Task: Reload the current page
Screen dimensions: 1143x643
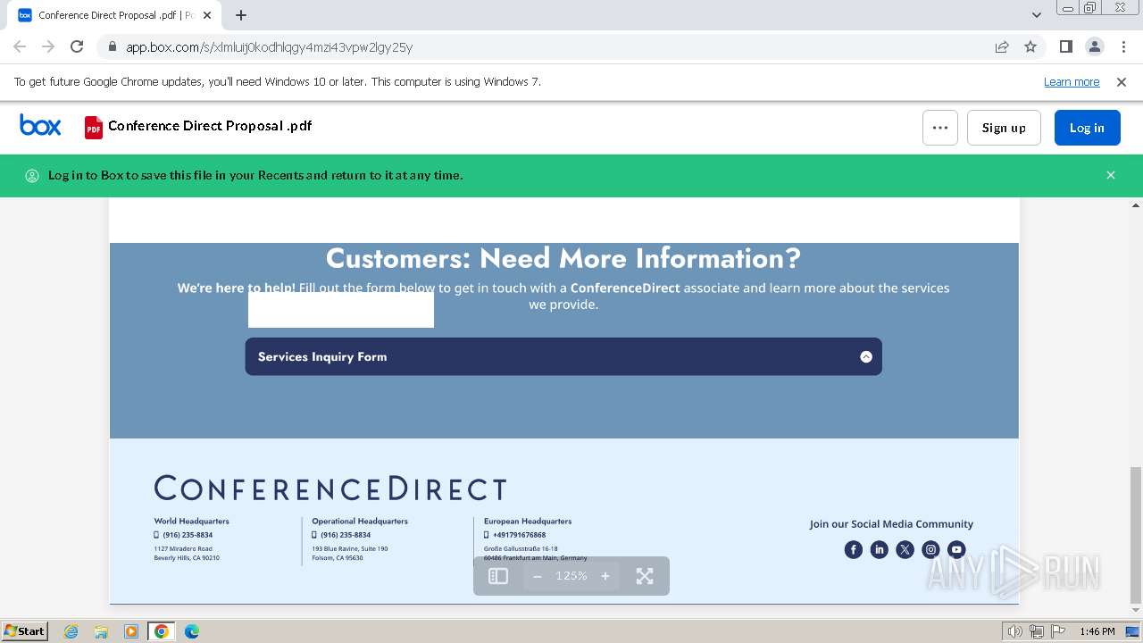Action: (77, 46)
